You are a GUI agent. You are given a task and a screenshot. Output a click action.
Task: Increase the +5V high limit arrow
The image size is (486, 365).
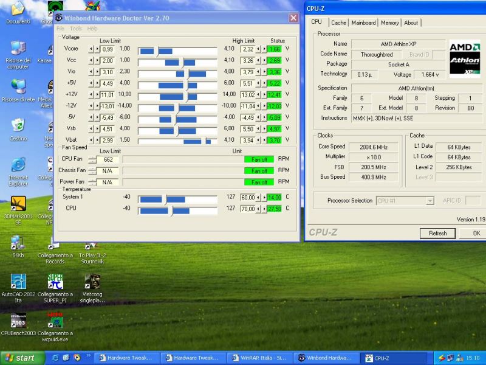click(x=264, y=83)
